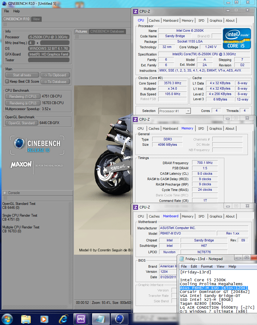Click the CAS# Latency value 9.0 clocks

coord(205,174)
